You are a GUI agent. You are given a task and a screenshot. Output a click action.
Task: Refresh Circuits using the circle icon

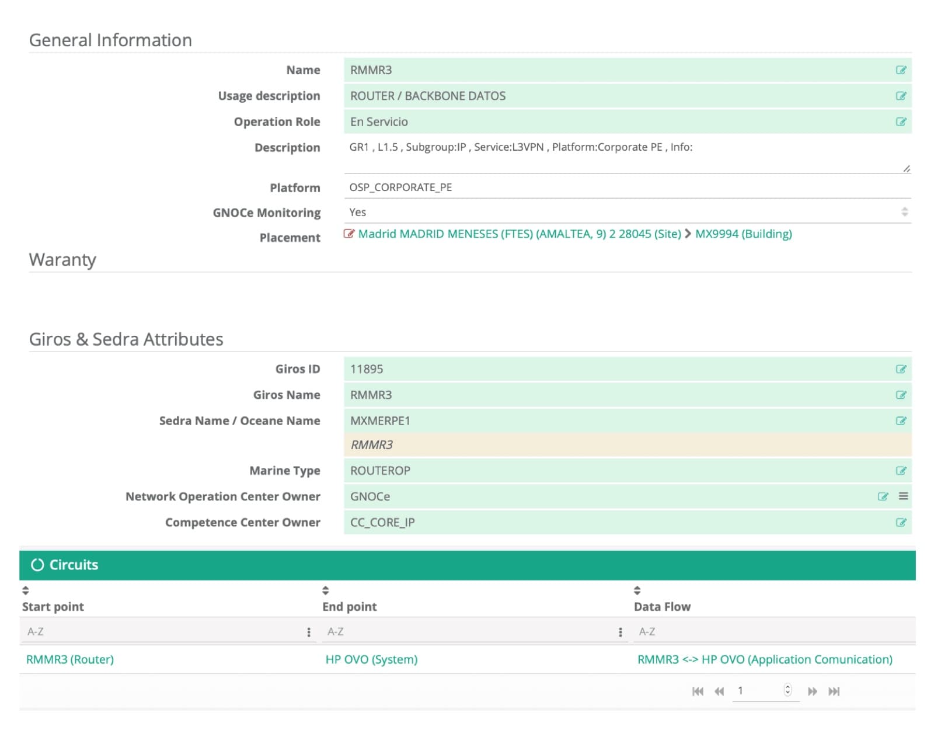37,565
